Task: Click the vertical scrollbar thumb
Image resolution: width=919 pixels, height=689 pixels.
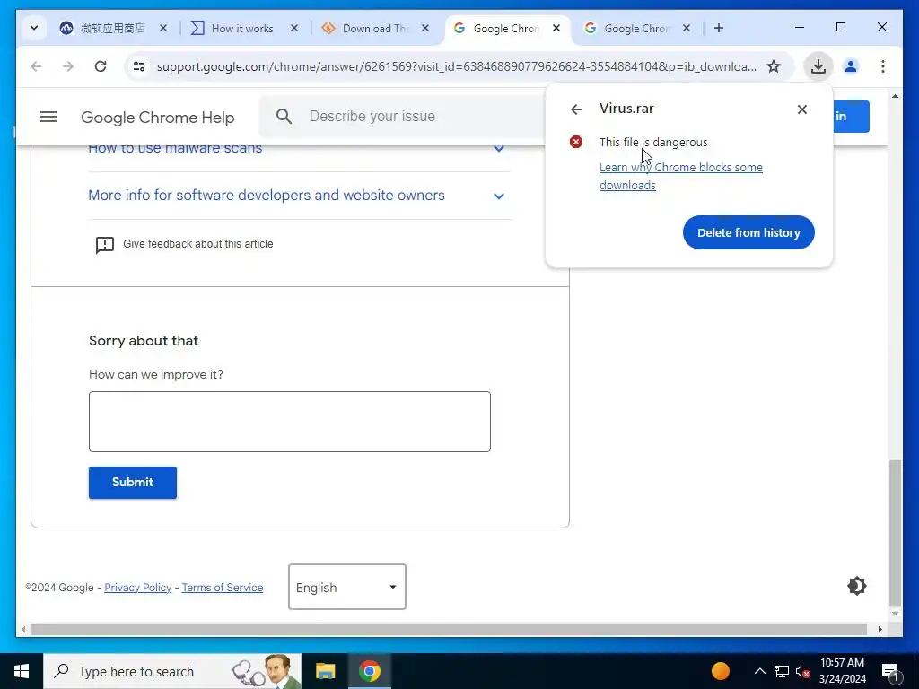Action: tap(895, 533)
